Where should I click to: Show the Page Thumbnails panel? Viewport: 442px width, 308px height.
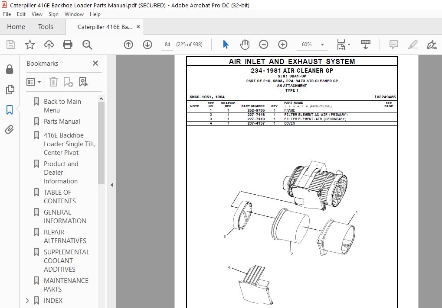(x=10, y=90)
